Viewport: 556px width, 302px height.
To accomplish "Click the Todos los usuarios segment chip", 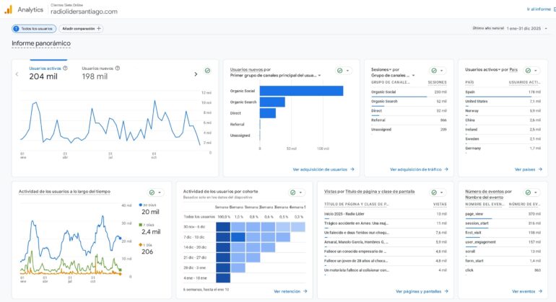I will coord(33,29).
